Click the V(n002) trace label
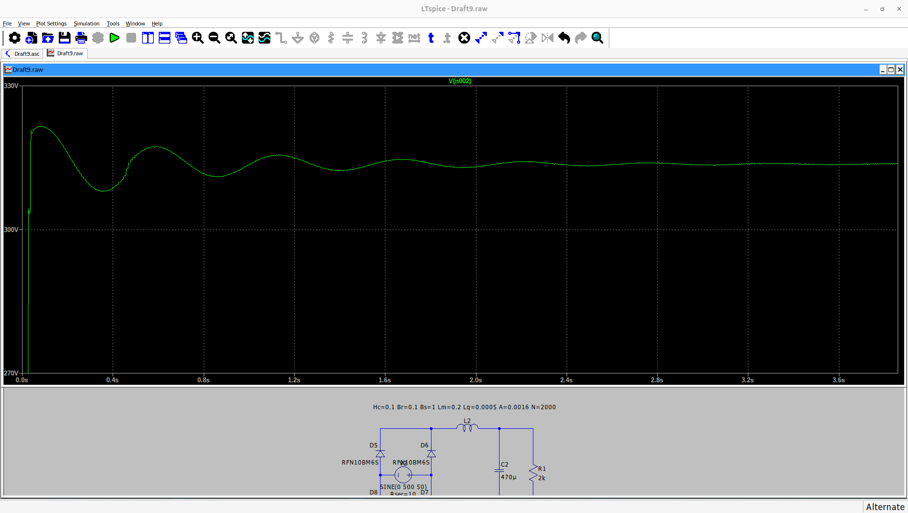Image resolution: width=908 pixels, height=513 pixels. (x=460, y=81)
